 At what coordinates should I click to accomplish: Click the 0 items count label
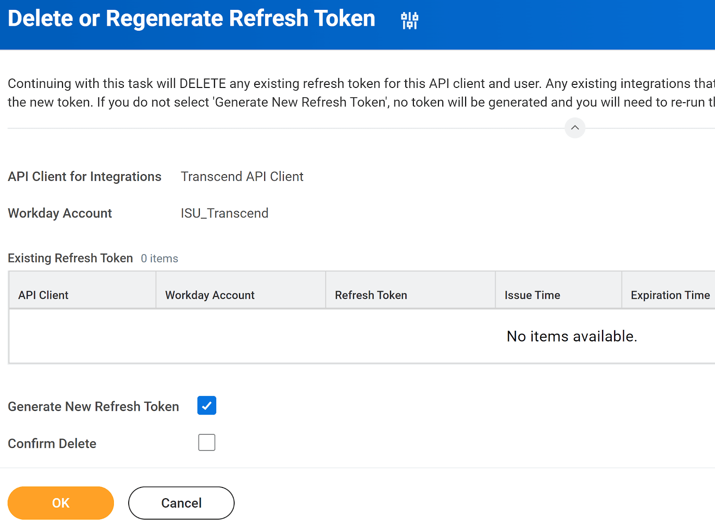pos(159,258)
